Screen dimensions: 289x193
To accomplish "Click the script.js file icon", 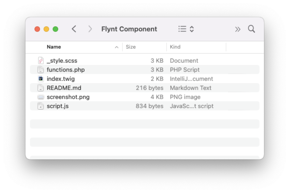I will point(41,106).
